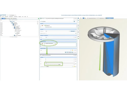The height and width of the screenshot is (95, 127).
Task: Click the Tolerance value field
Action: tap(57, 31)
